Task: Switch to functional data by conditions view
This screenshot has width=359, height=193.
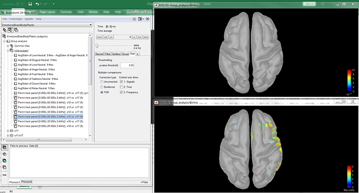Action: tap(16, 30)
